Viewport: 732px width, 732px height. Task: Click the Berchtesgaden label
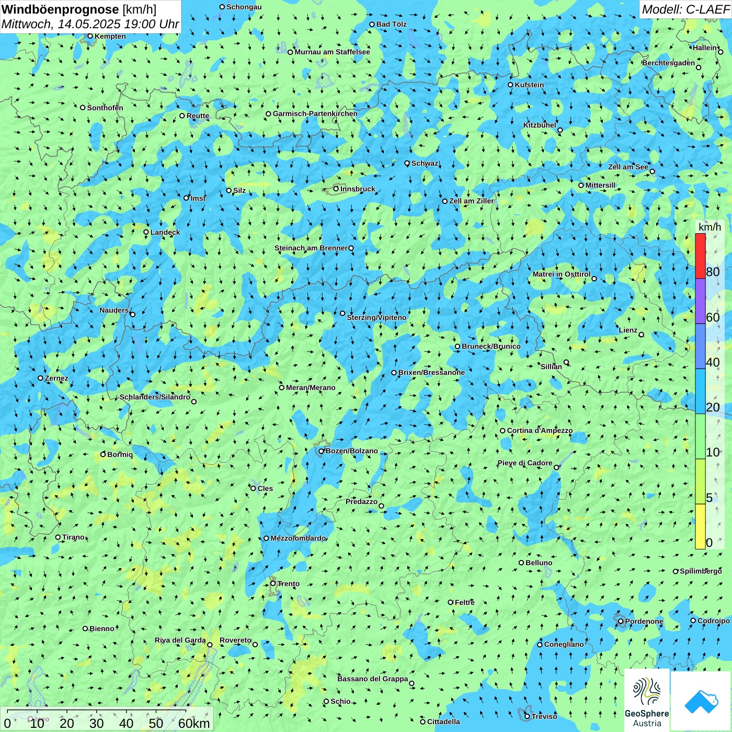click(x=669, y=63)
